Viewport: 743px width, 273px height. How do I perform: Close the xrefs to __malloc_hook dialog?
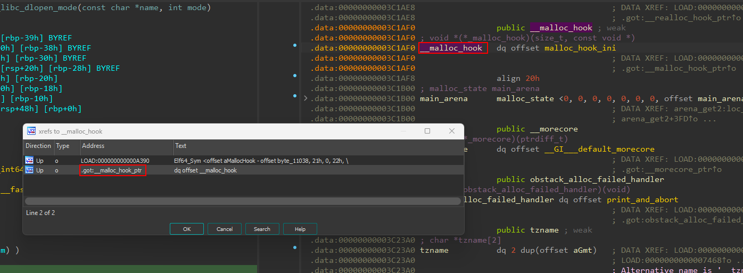pos(451,131)
